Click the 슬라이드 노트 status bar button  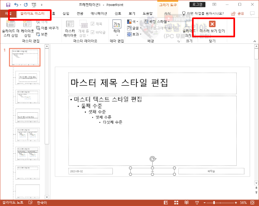13,202
